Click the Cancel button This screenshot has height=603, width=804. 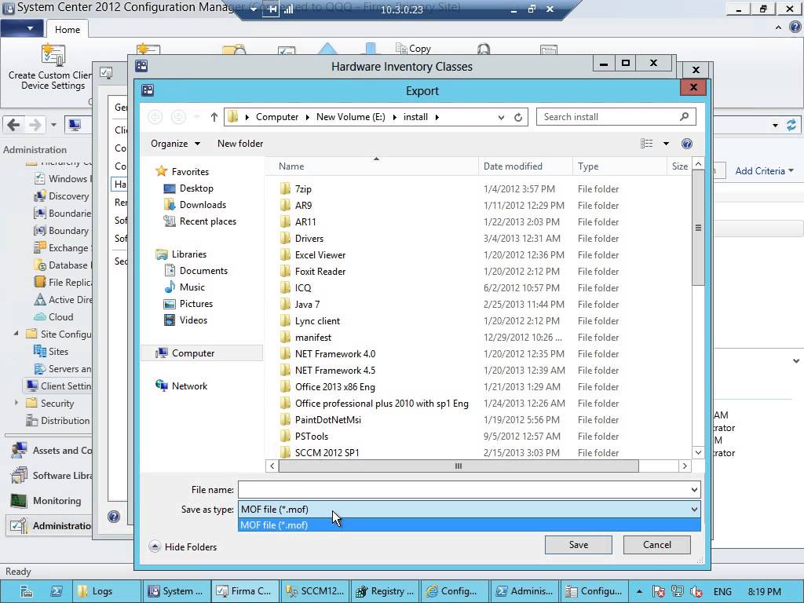(657, 545)
